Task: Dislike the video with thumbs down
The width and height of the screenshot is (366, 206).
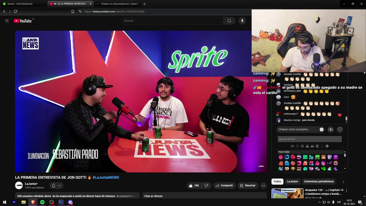Action: tap(206, 185)
